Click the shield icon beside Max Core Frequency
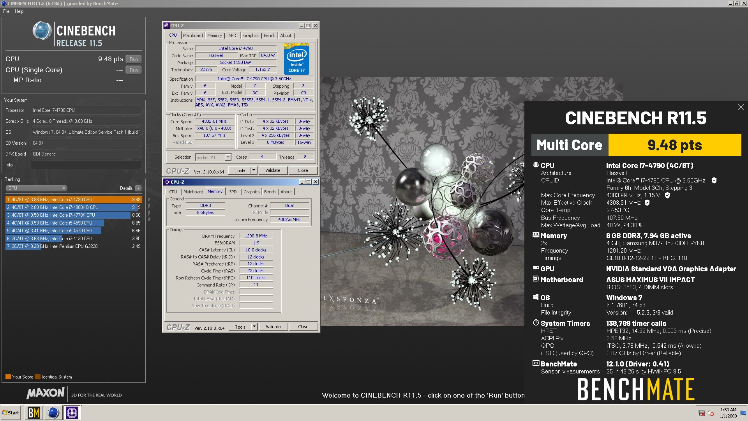This screenshot has width=748, height=421. (x=667, y=195)
